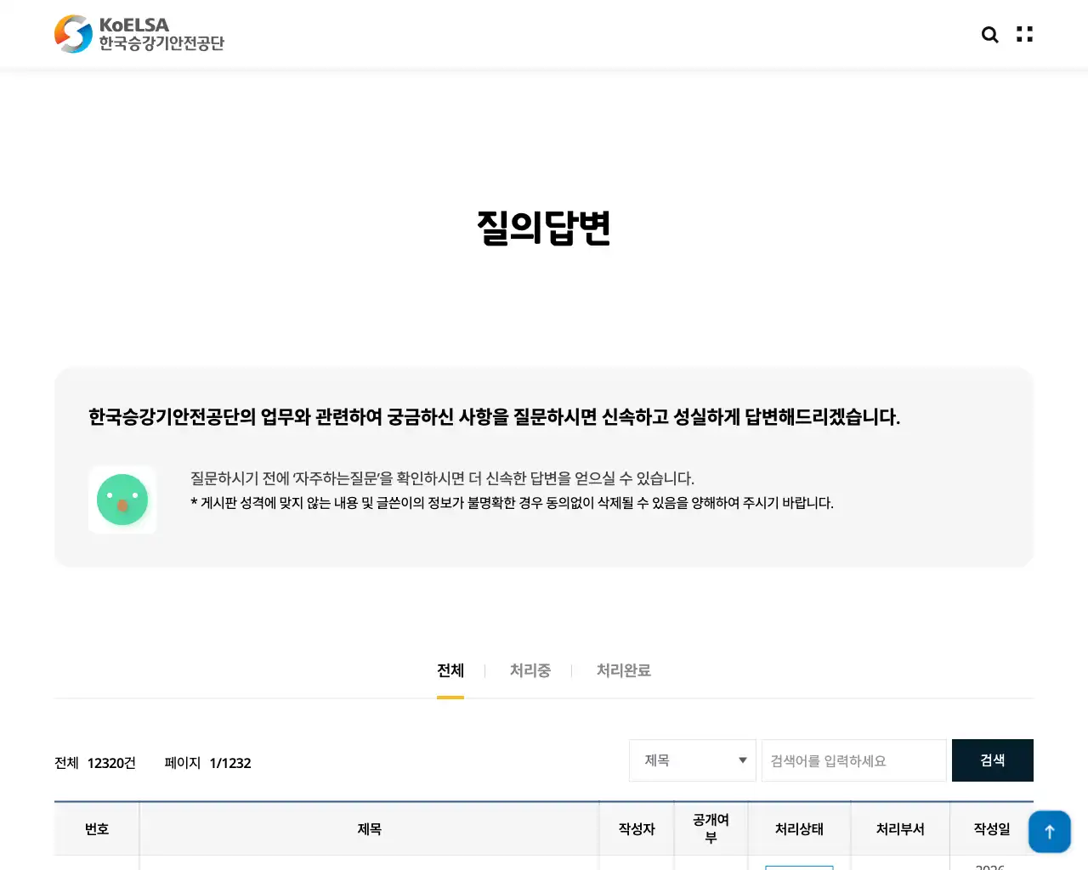Click the scroll-to-top arrow button
1088x870 pixels.
(x=1050, y=832)
